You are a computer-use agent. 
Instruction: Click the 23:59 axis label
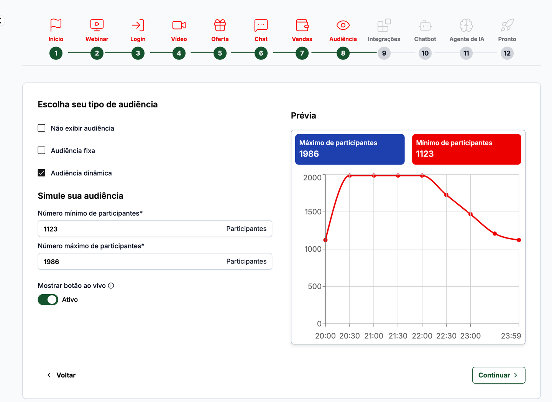click(511, 336)
